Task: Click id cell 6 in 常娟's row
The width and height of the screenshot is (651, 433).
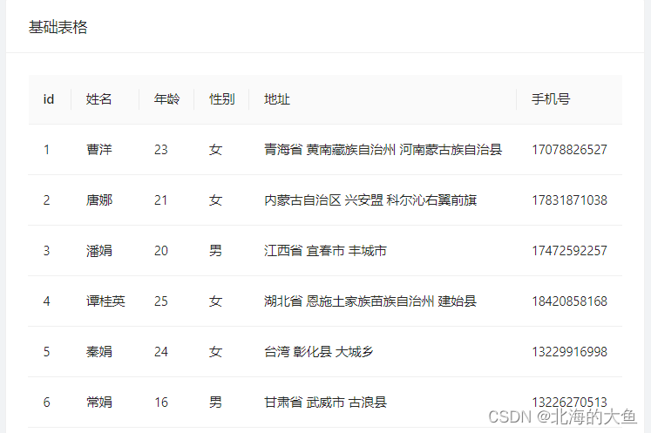Action: 46,402
